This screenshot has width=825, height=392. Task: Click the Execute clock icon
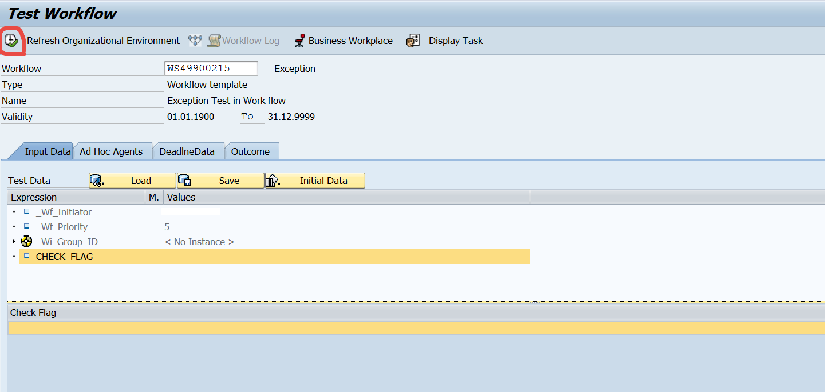click(11, 41)
